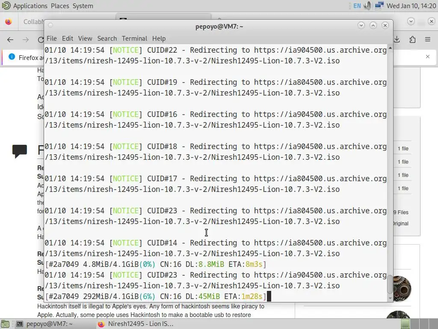Dismiss the Firefox notification bar
The height and width of the screenshot is (329, 438).
pos(428,57)
